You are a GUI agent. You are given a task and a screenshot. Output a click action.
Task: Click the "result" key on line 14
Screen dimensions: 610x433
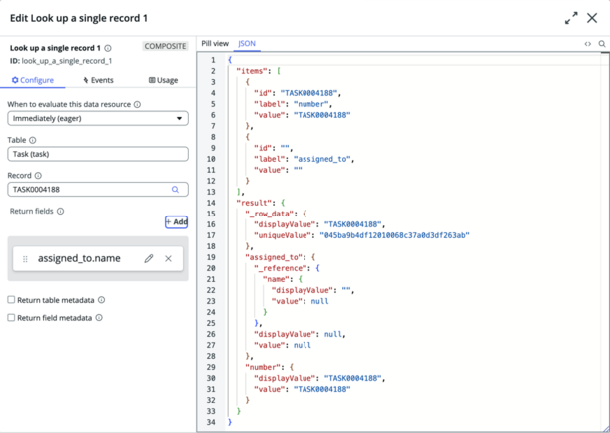(254, 203)
